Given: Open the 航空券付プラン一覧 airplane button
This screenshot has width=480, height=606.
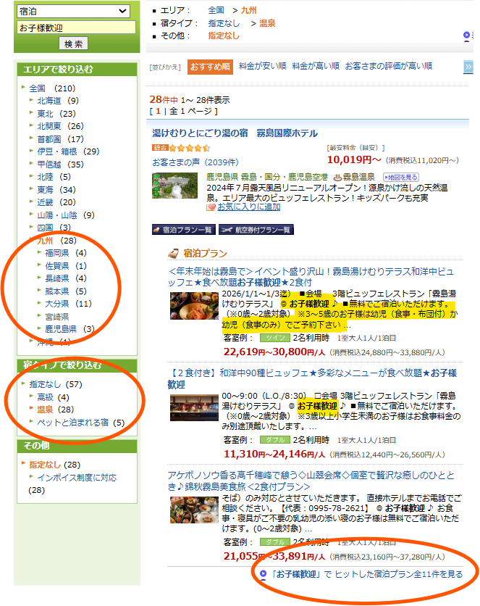Looking at the screenshot, I should [256, 230].
